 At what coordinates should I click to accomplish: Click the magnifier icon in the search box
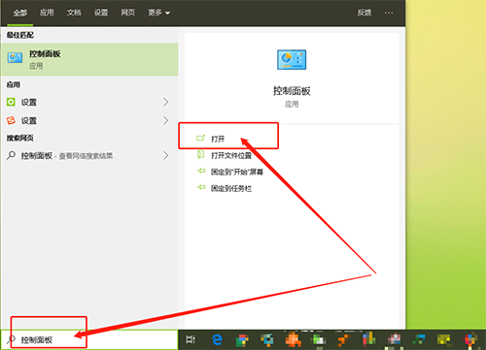coord(11,339)
